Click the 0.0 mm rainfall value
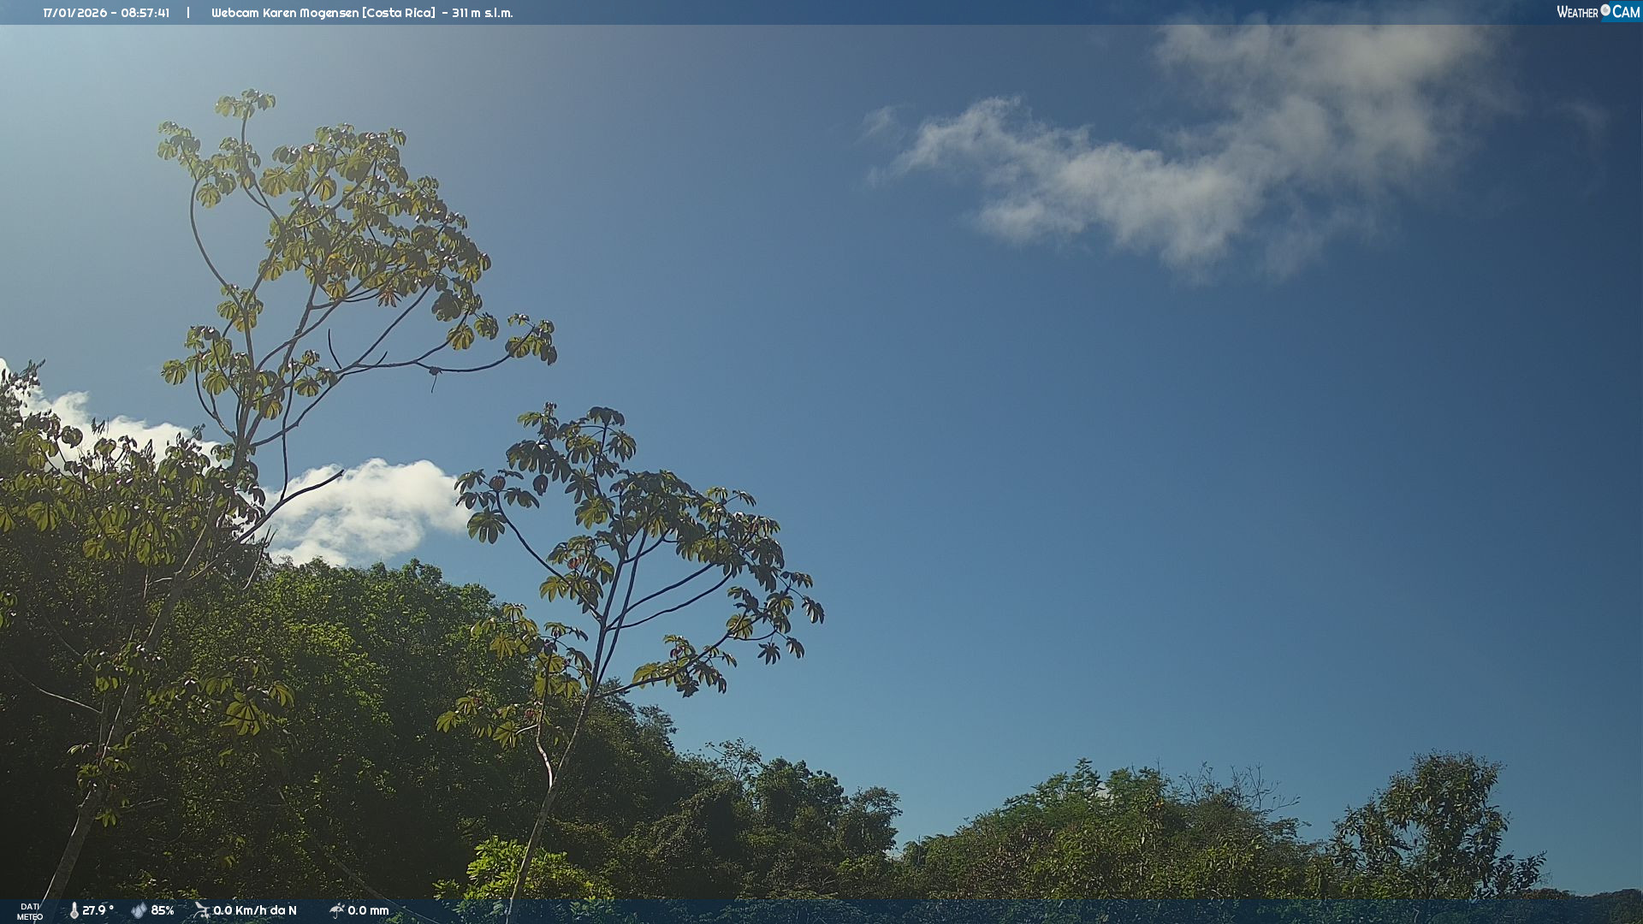Screen dimensions: 1643x924 368,910
